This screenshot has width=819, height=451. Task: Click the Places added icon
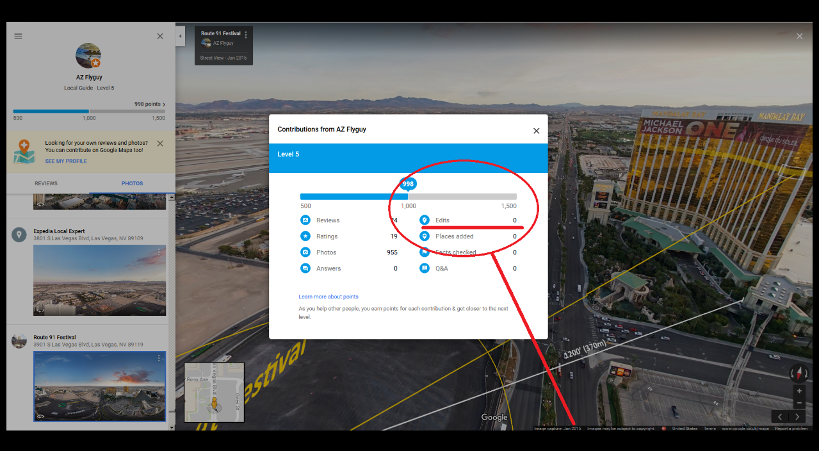click(x=424, y=236)
